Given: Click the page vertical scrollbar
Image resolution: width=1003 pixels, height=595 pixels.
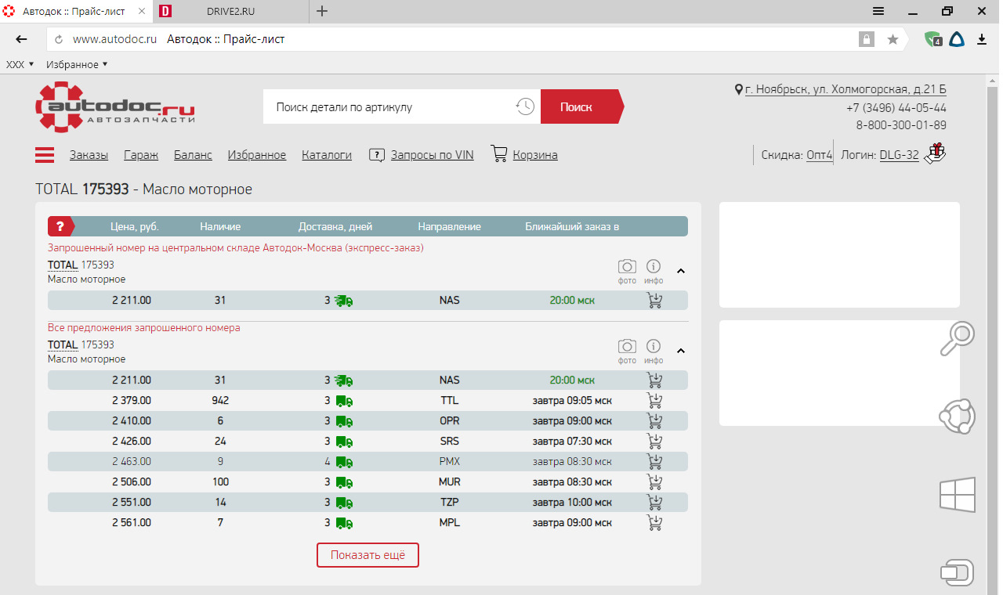Looking at the screenshot, I should coord(993,335).
